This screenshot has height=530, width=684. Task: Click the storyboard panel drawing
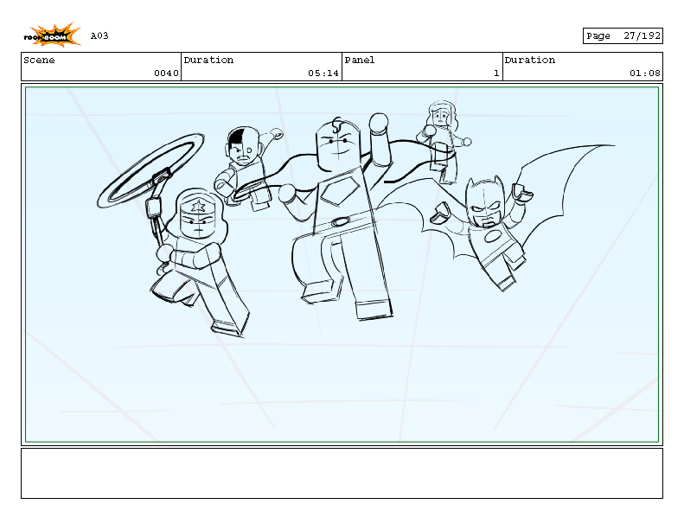click(342, 265)
